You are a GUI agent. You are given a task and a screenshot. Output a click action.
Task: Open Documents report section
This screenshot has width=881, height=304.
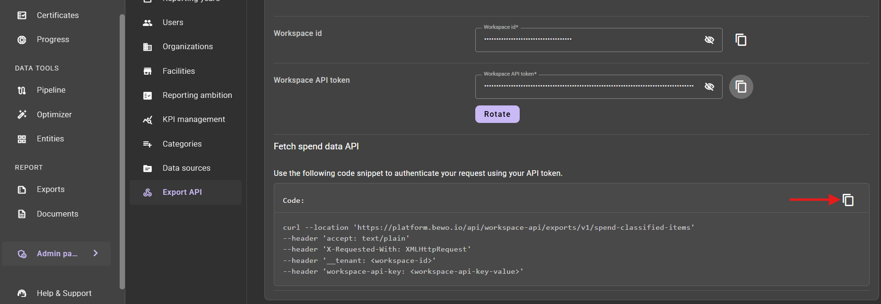click(57, 214)
